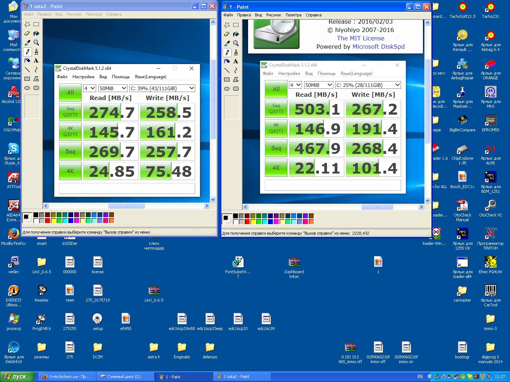Select the BigBinCompare desktop icon
This screenshot has height=382, width=510.
462,123
